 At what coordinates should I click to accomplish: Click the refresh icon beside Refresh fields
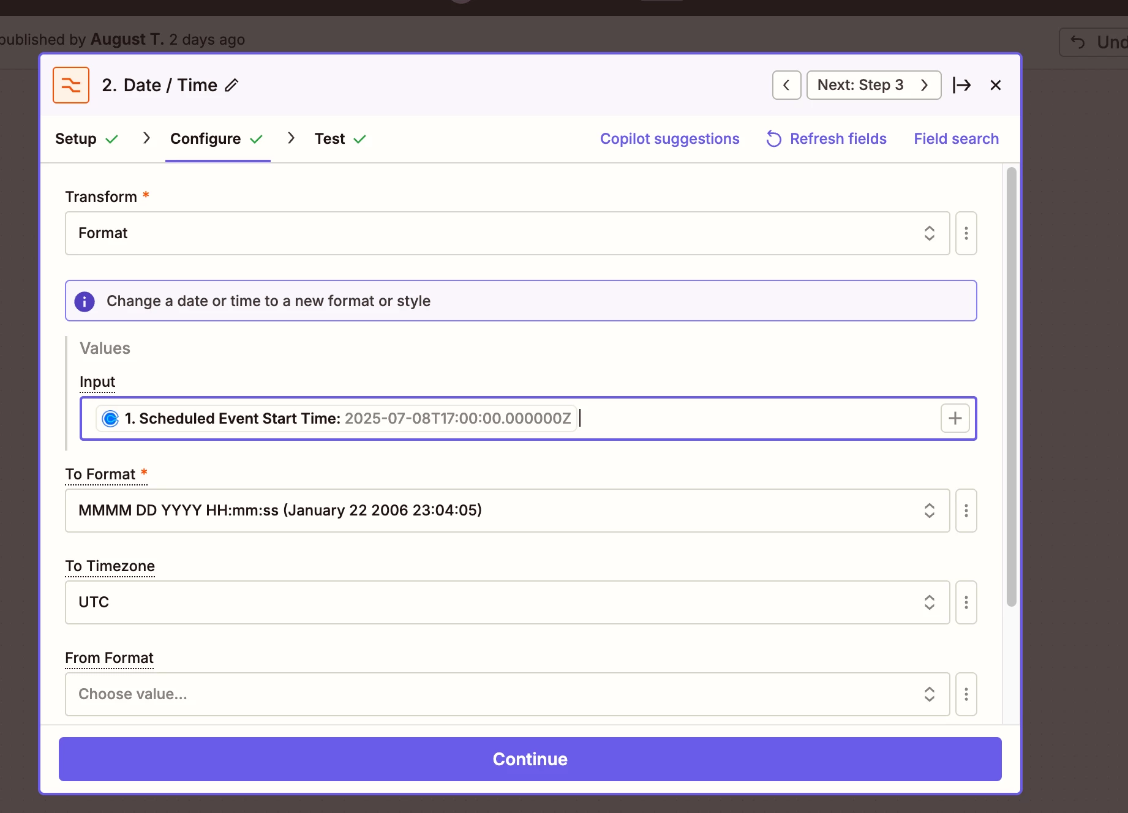[773, 139]
